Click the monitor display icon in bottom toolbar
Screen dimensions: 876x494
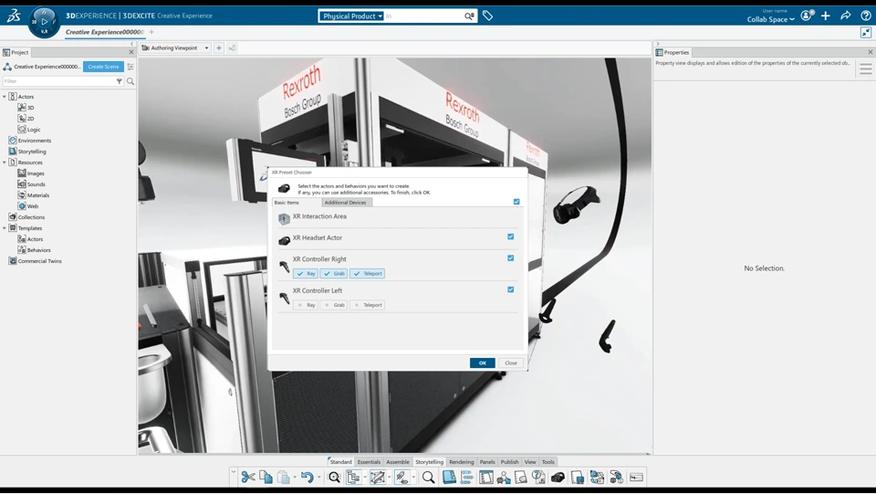click(578, 478)
